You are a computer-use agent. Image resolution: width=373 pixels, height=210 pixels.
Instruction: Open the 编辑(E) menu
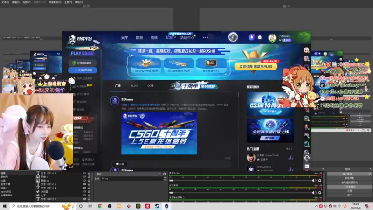[16, 2]
